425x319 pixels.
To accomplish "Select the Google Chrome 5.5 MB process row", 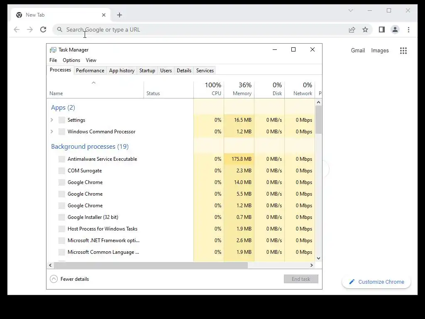I will [181, 194].
